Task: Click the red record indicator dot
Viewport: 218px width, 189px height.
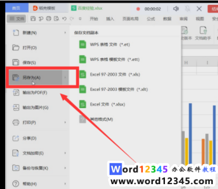Action: pyautogui.click(x=138, y=9)
